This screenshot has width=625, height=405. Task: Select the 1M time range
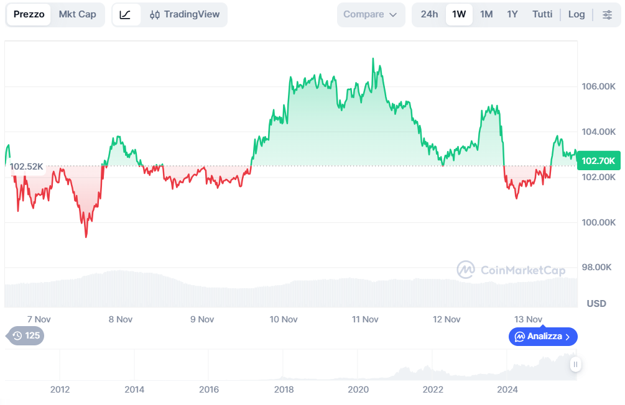486,14
